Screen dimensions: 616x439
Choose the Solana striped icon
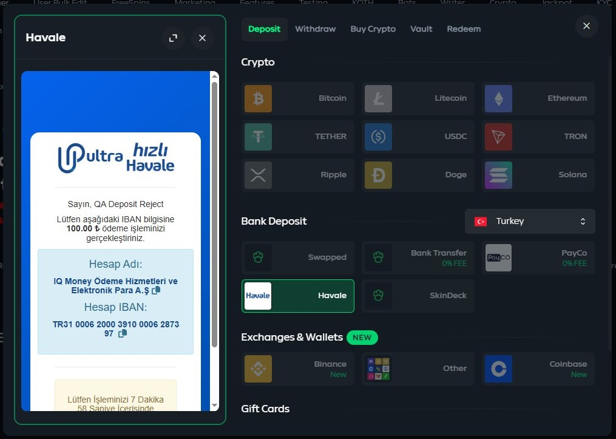(x=498, y=175)
